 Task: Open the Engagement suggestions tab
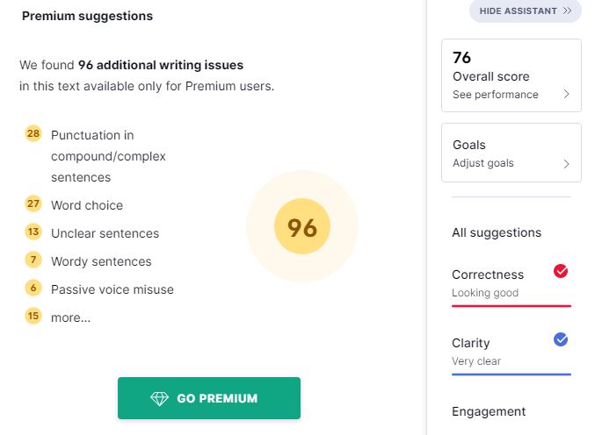pos(489,411)
